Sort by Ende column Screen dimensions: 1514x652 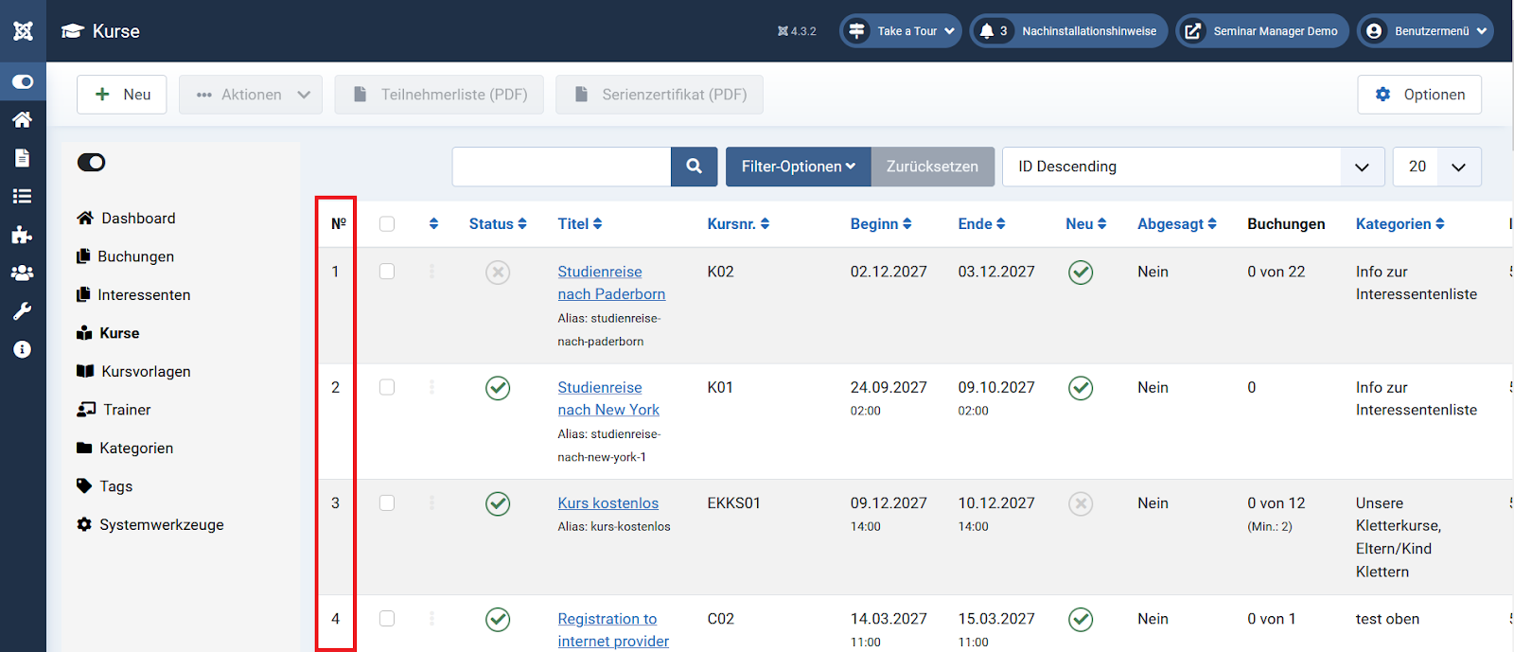pyautogui.click(x=982, y=224)
